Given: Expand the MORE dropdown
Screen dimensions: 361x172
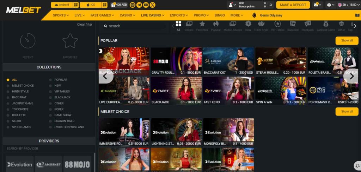Looking at the screenshot, I should click(x=237, y=15).
